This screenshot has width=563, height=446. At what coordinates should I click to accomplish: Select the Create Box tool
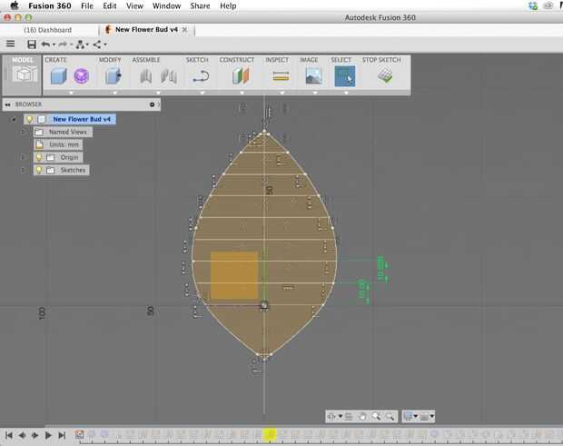click(x=58, y=76)
